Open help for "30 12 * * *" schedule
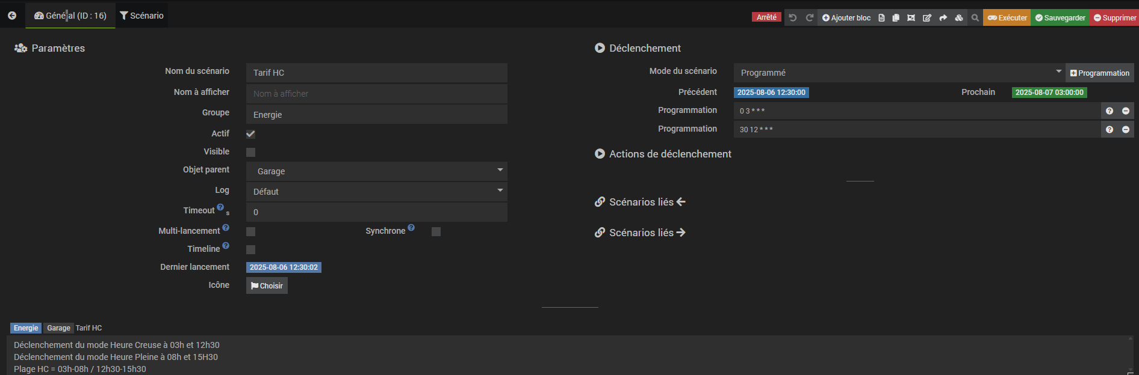 pos(1110,130)
